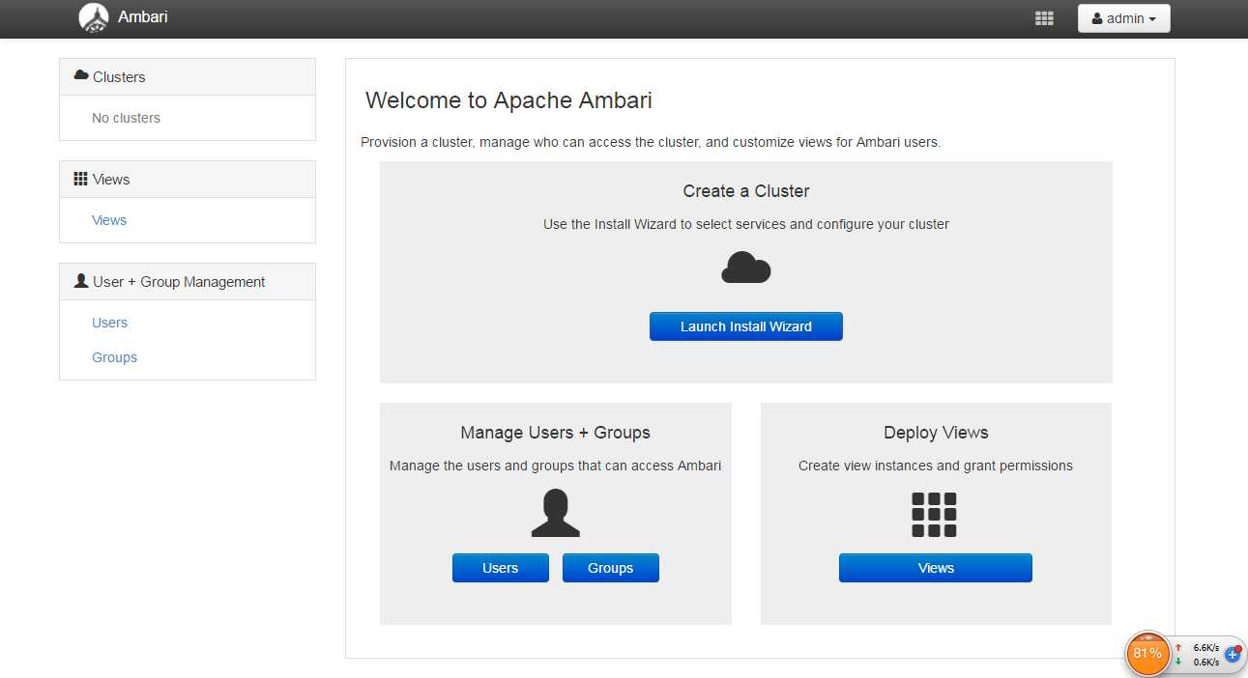The height and width of the screenshot is (678, 1248).
Task: Open the Groups link in the sidebar
Action: pyautogui.click(x=115, y=357)
